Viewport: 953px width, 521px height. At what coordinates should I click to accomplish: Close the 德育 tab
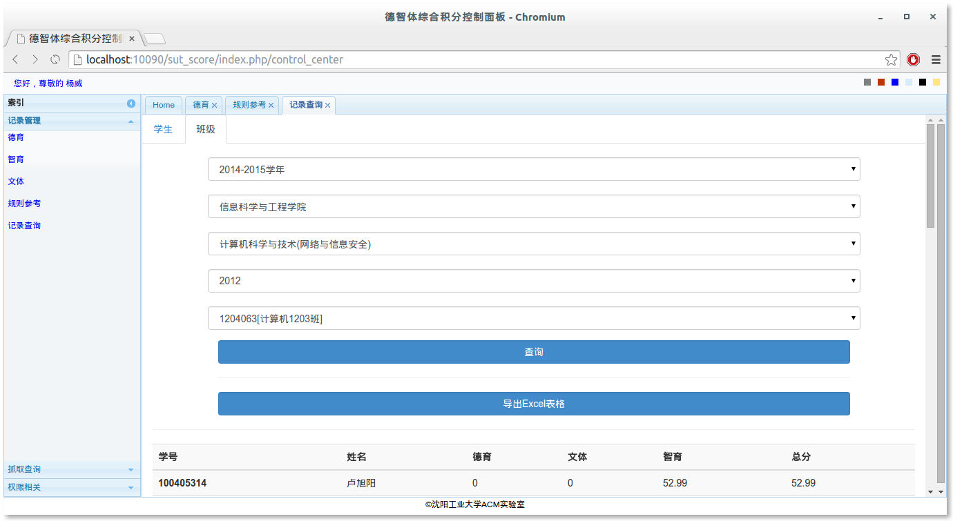pos(214,106)
